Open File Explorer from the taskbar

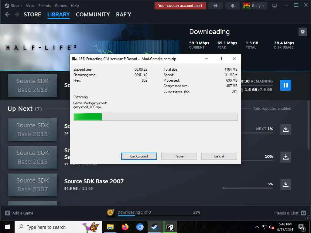click(110, 227)
